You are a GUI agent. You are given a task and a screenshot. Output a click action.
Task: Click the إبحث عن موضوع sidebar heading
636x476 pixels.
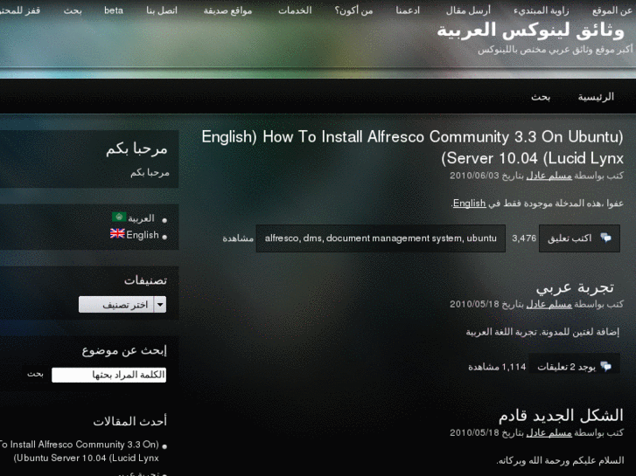(x=124, y=350)
